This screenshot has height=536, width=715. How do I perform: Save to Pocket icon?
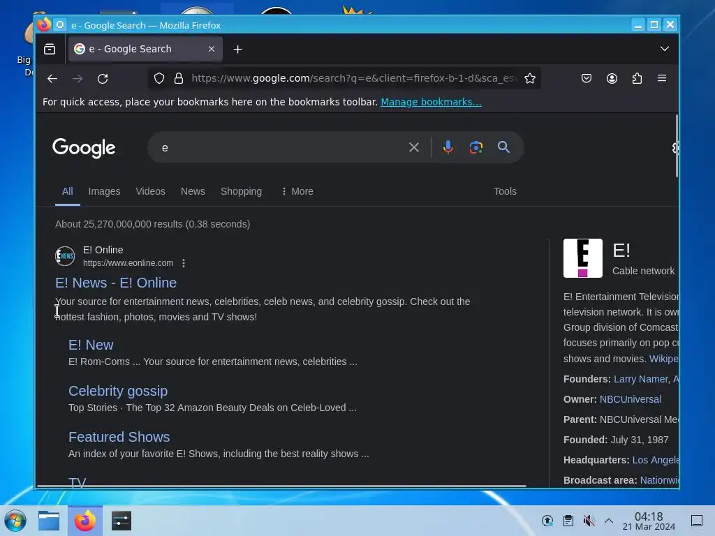coord(587,78)
